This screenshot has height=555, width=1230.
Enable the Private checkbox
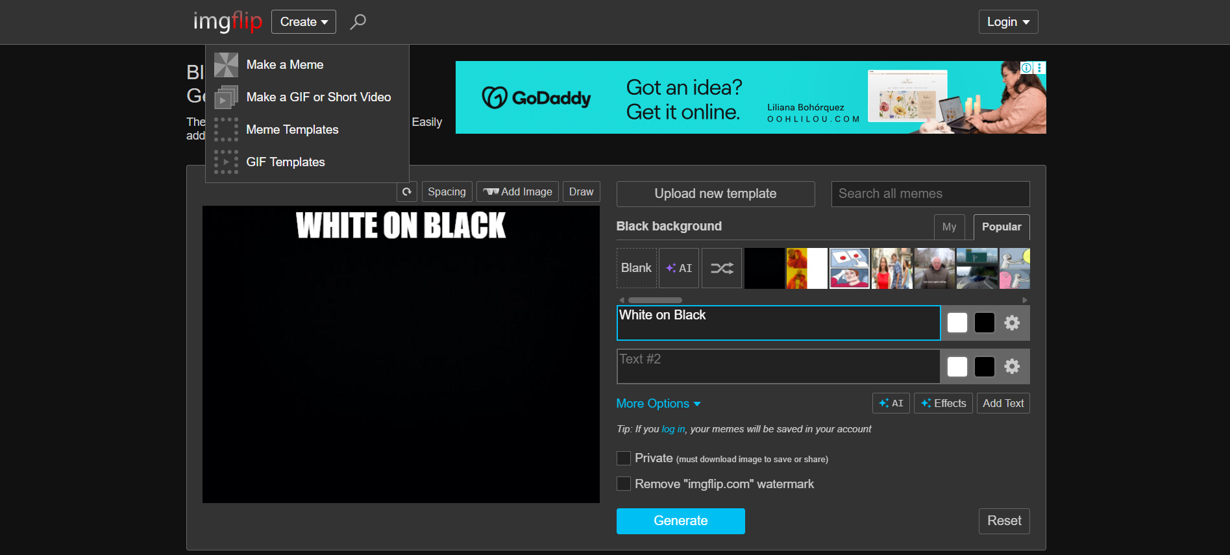click(624, 458)
